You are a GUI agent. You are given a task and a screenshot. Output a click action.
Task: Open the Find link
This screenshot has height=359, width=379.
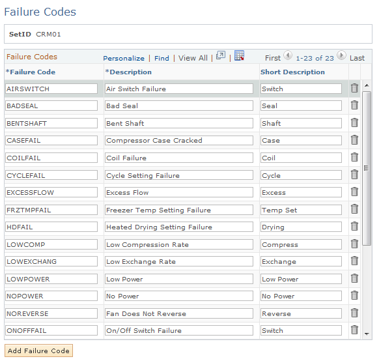tap(161, 58)
